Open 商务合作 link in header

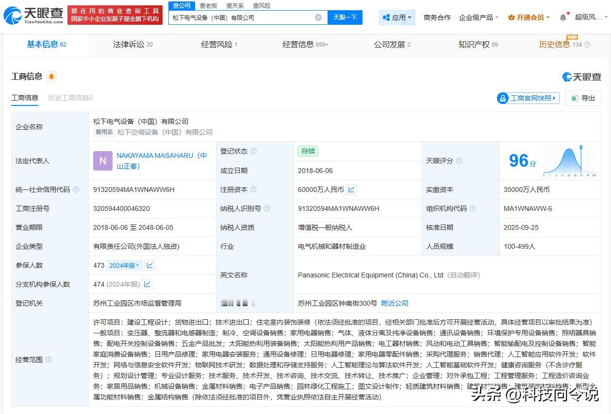pyautogui.click(x=437, y=17)
